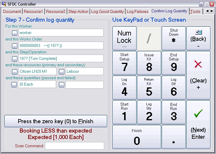Click the 30 Each quantity field

37,84
